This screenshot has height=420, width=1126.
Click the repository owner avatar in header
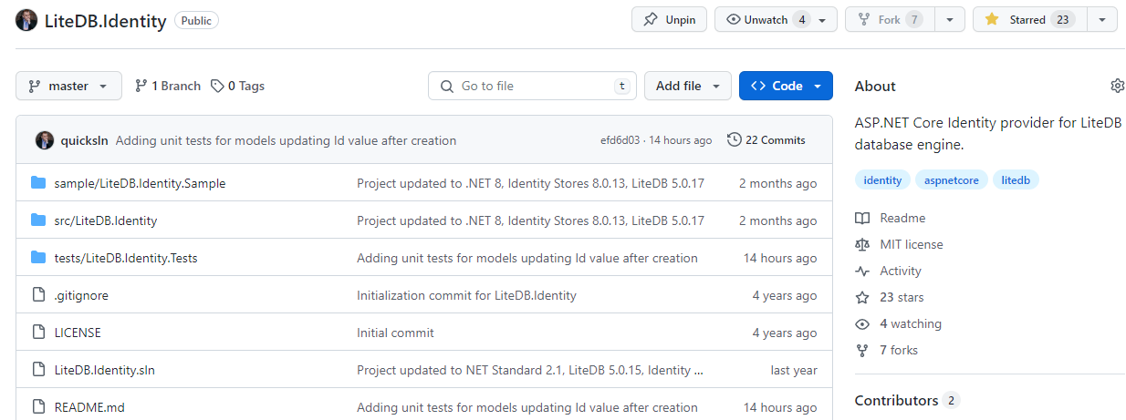[26, 20]
